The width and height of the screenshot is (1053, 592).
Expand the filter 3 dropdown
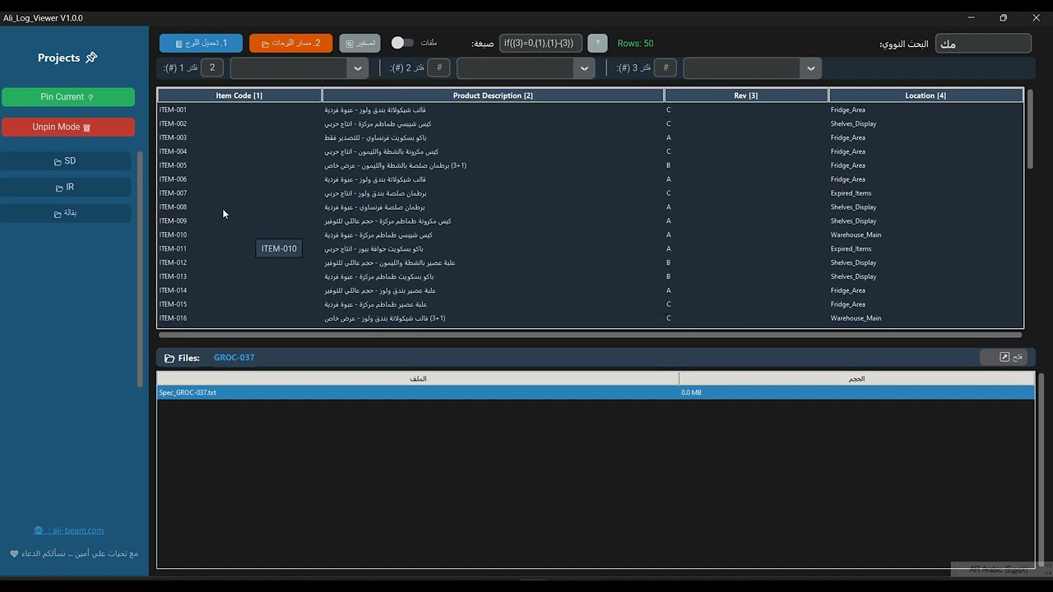coord(811,68)
